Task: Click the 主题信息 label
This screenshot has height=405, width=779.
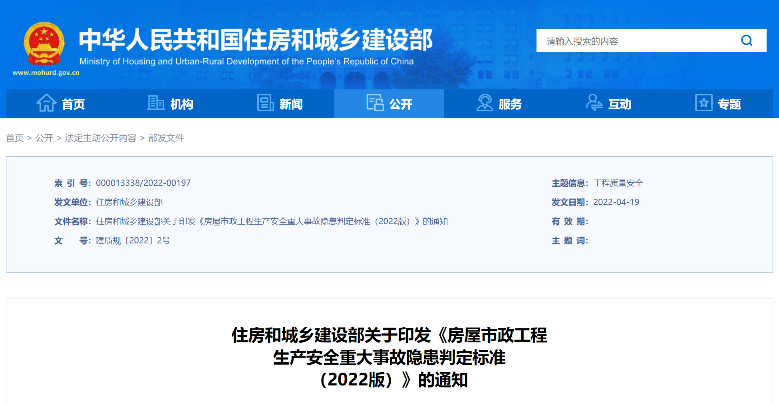Action: point(570,183)
